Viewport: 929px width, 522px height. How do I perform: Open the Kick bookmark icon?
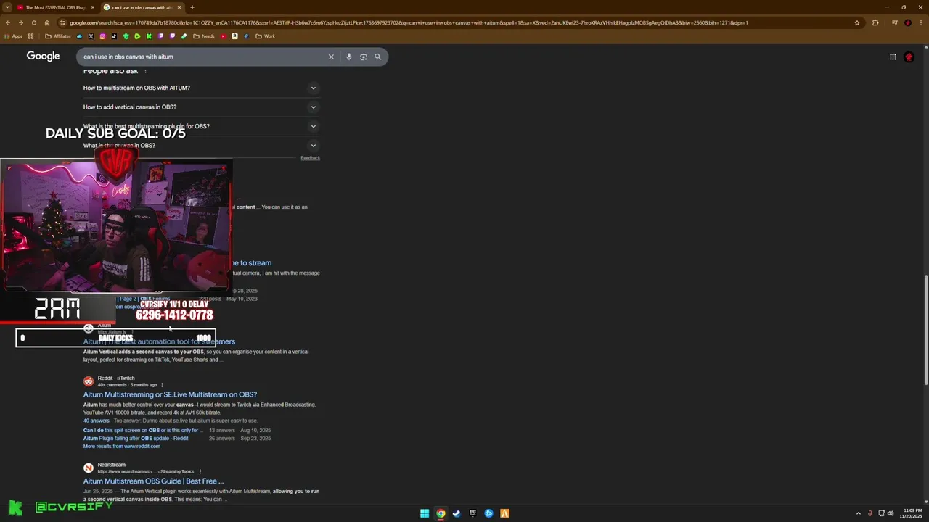(149, 36)
